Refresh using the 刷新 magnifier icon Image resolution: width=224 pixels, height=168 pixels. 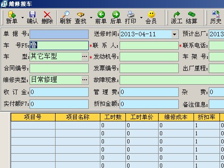pos(65,17)
